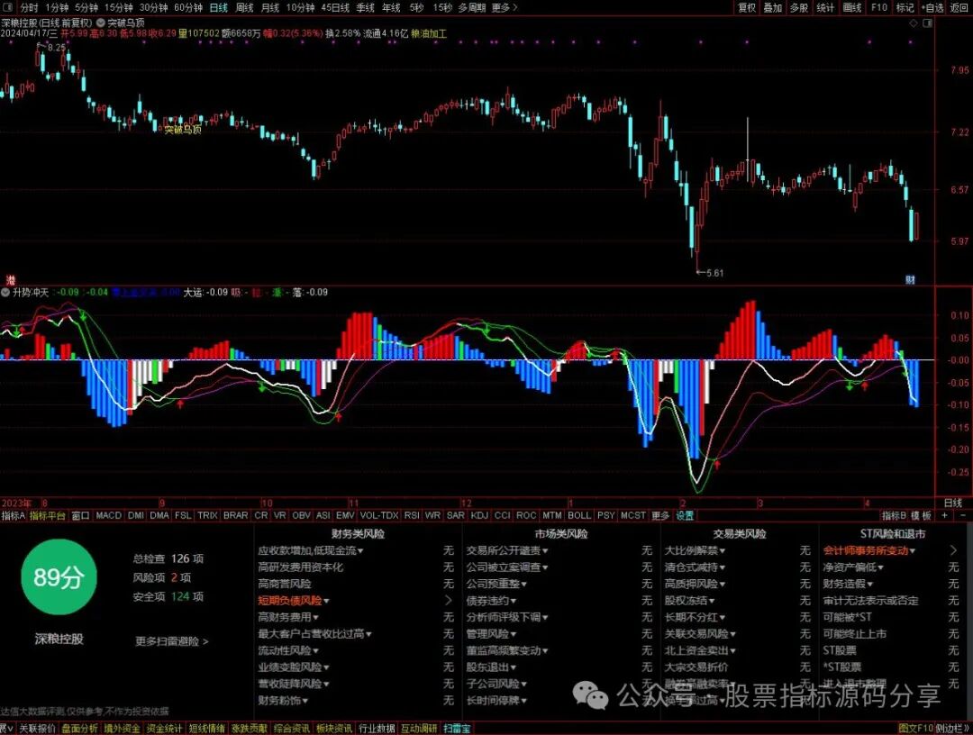The width and height of the screenshot is (973, 735).
Task: Click the round icon beside 突破马顶 indicator
Action: pos(101,23)
